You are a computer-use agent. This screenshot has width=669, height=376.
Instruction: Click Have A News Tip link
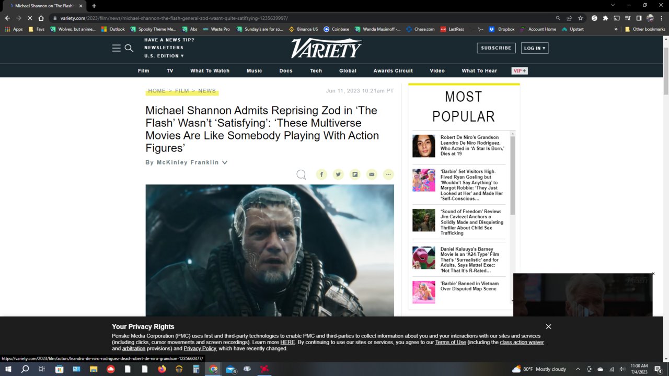[x=169, y=40]
